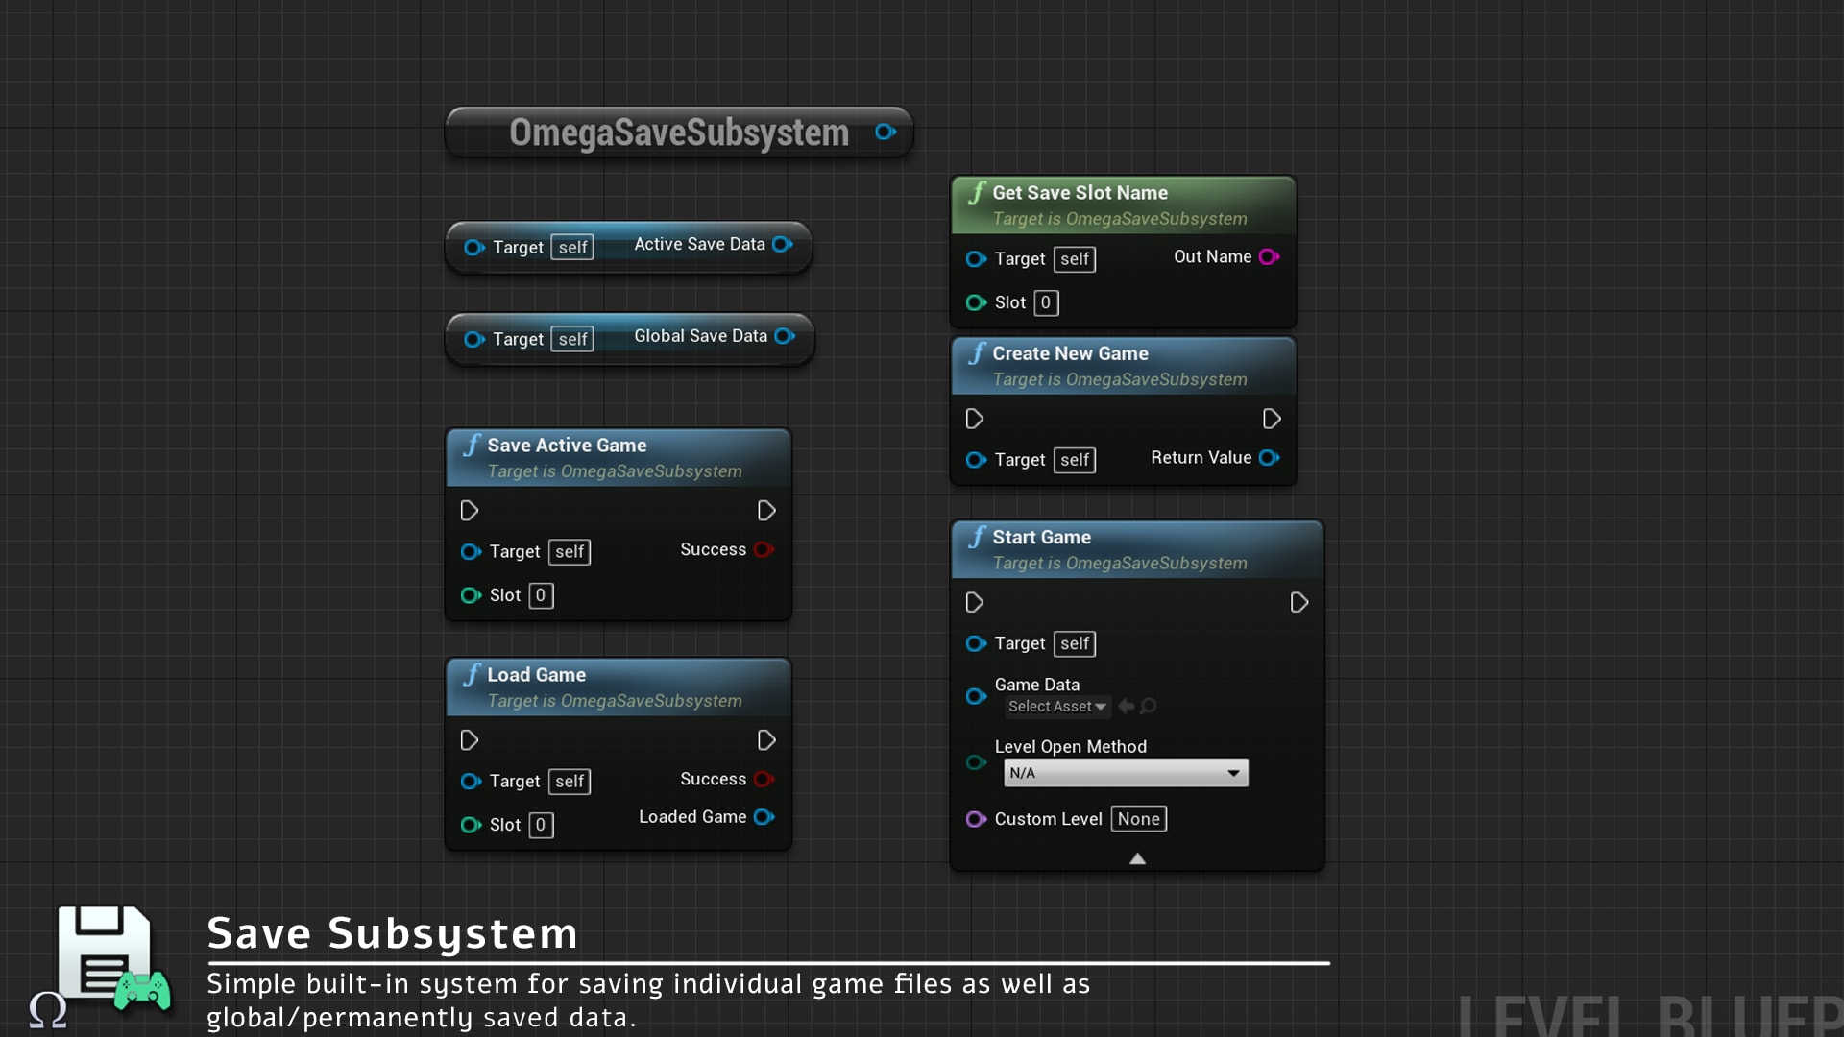The height and width of the screenshot is (1037, 1844).
Task: Open the Select Asset dropdown under Game Data
Action: click(x=1056, y=707)
